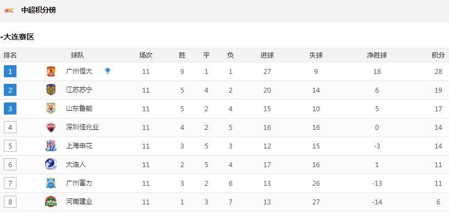Click the Shanghai Shenhua (上海申花) team logo
Viewport: 449px width, 217px height.
click(x=51, y=146)
